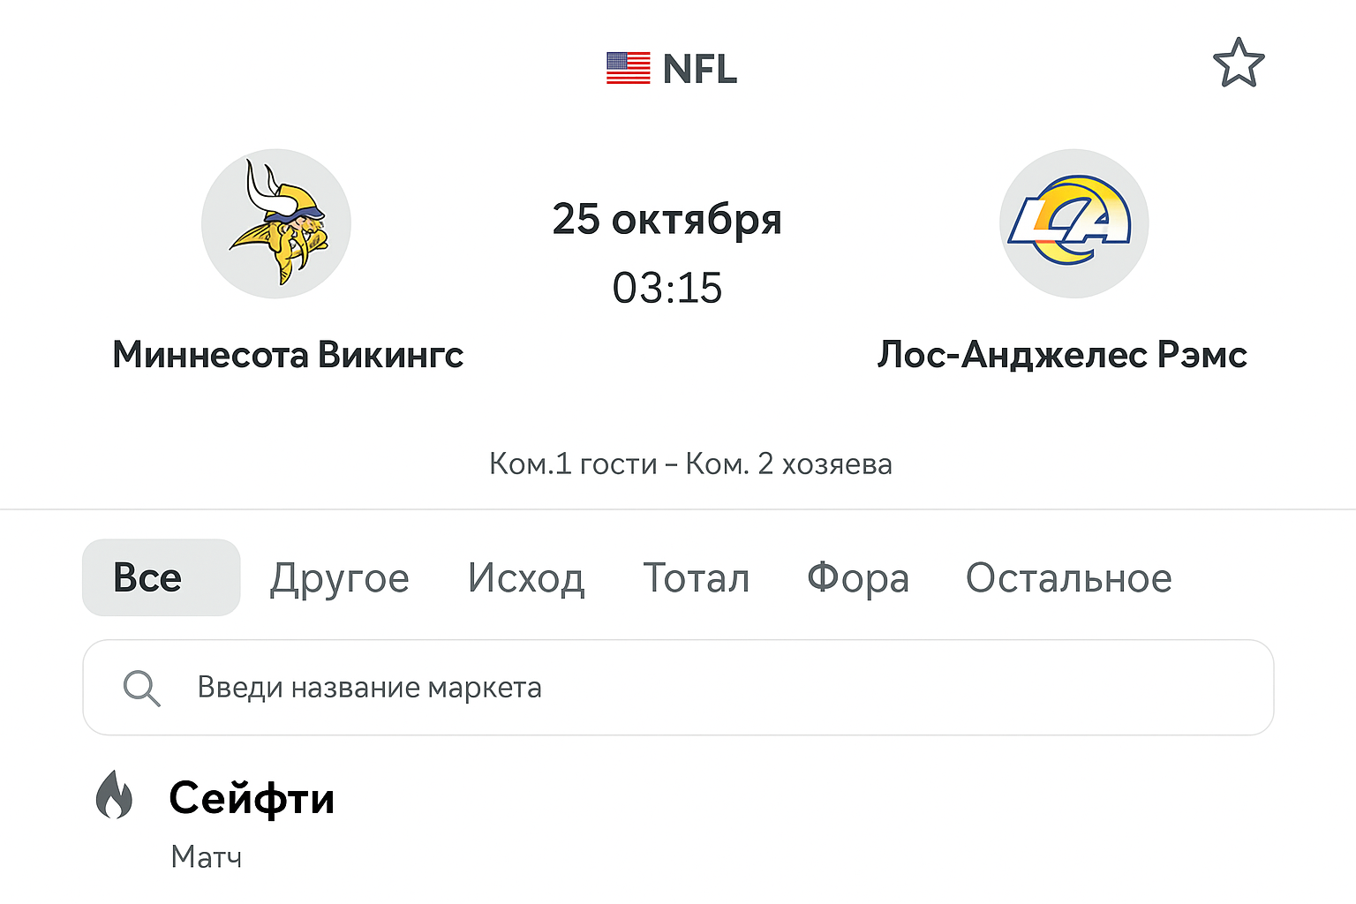This screenshot has width=1356, height=904.
Task: Click the Лос-Анджелес Рэмс team name
Action: pos(1062,355)
